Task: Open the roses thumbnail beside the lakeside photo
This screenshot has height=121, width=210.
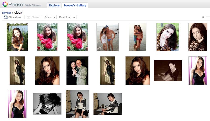Action: coord(48,37)
